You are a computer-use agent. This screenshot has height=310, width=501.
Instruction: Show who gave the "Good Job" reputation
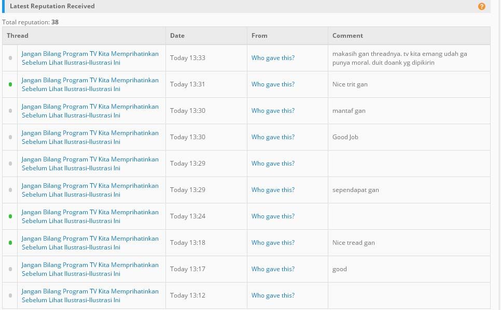(273, 137)
